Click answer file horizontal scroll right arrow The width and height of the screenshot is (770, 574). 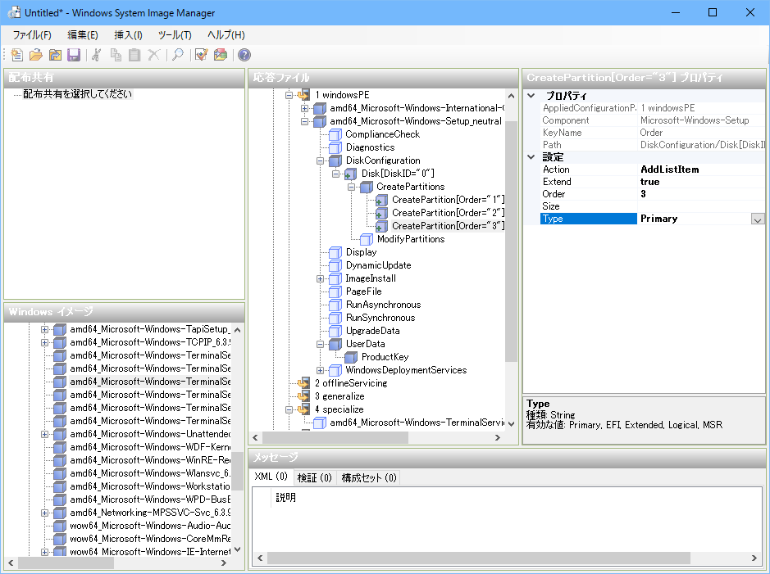[498, 437]
